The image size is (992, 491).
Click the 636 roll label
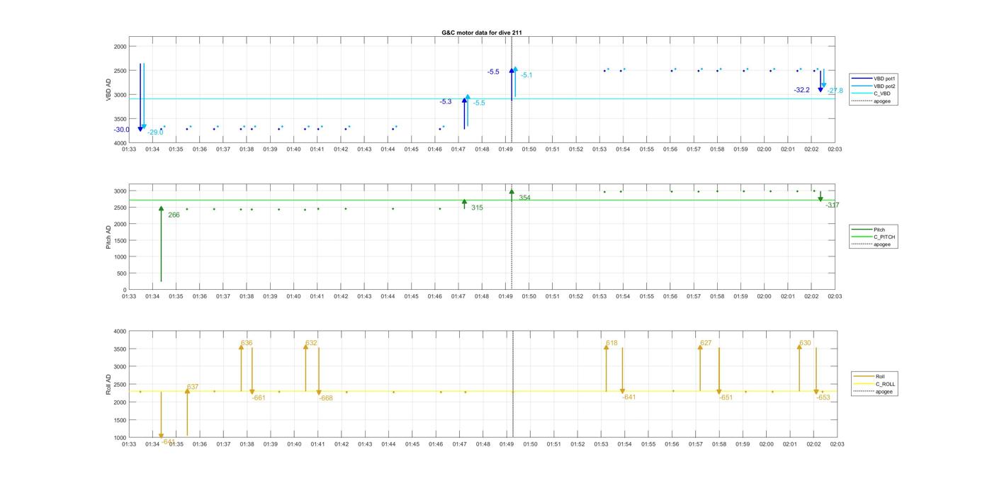[x=247, y=343]
